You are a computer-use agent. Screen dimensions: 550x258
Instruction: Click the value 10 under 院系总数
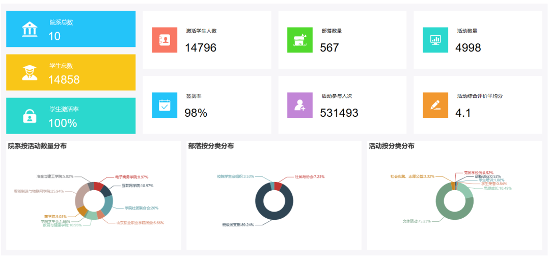pos(54,36)
